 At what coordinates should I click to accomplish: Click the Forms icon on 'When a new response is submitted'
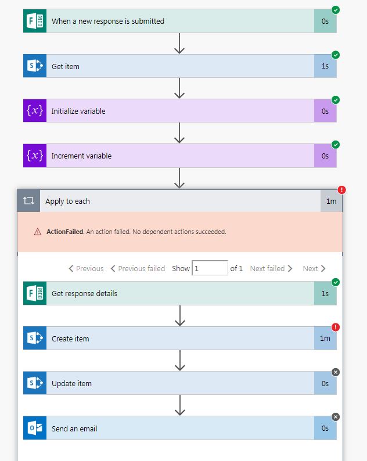(34, 21)
